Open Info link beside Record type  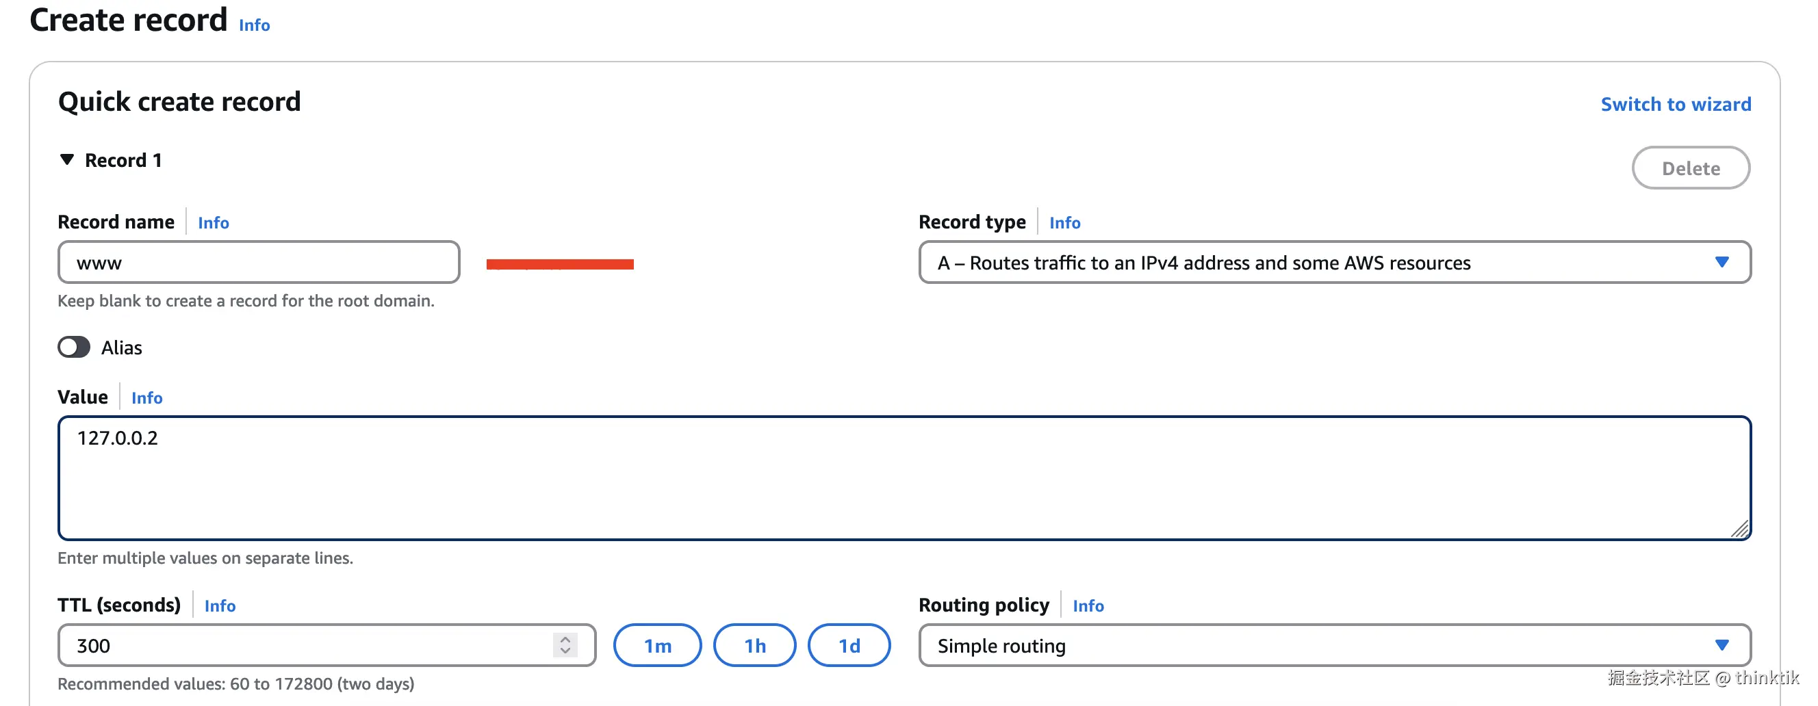coord(1064,223)
